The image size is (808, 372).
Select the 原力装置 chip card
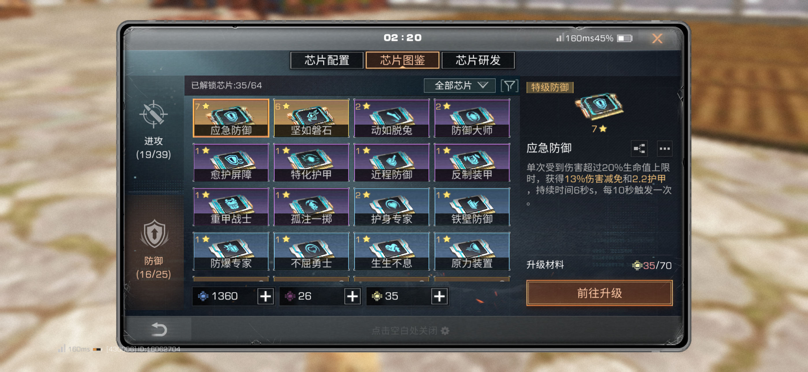click(x=472, y=251)
